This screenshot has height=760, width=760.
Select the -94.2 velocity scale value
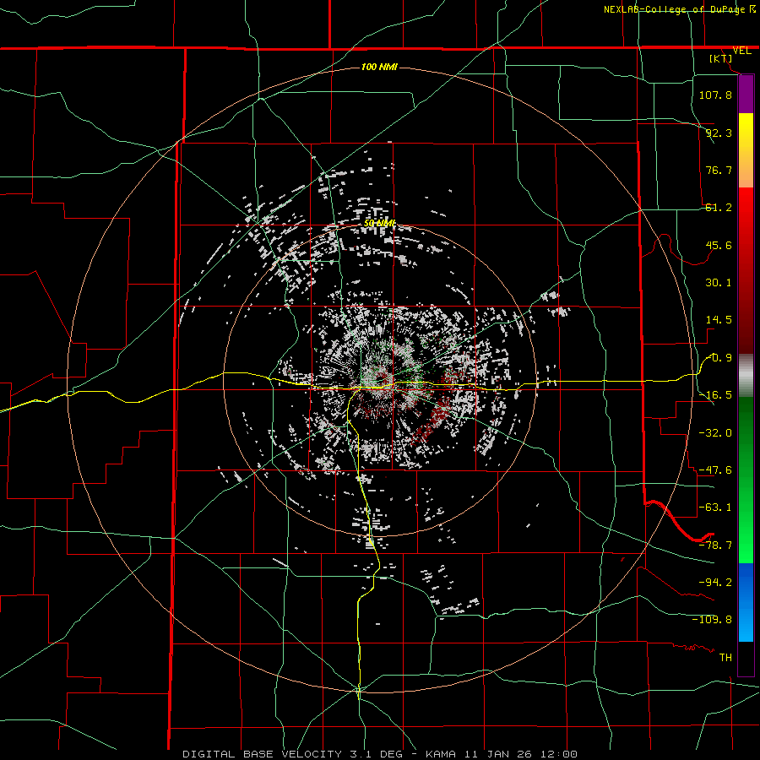pyautogui.click(x=715, y=582)
